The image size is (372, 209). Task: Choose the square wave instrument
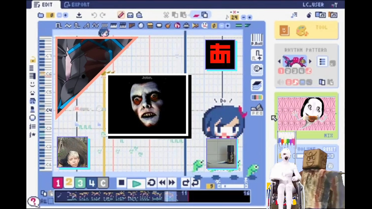(x=59, y=26)
